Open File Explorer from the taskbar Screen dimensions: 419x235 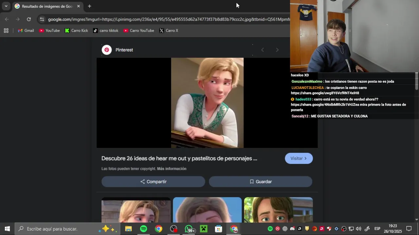[x=128, y=229]
